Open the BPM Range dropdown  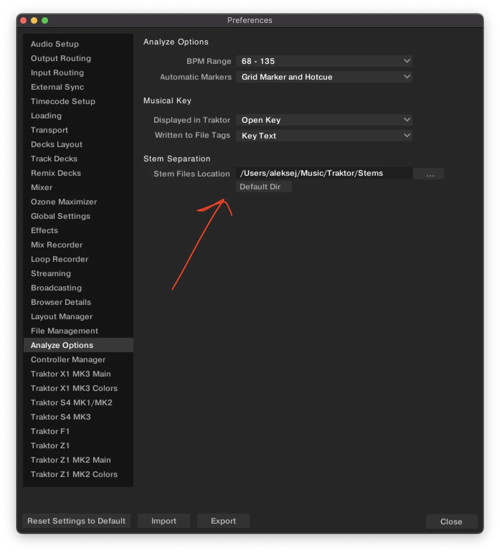[x=324, y=61]
